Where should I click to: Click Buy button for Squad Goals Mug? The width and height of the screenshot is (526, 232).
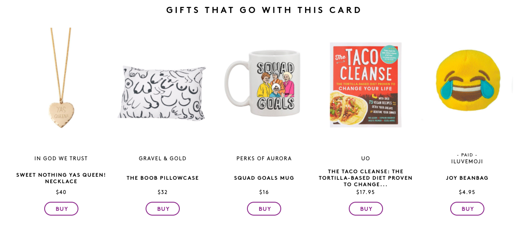tap(264, 209)
